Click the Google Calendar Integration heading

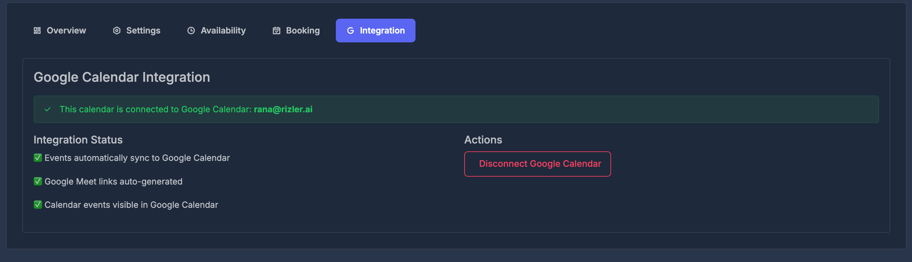(121, 77)
